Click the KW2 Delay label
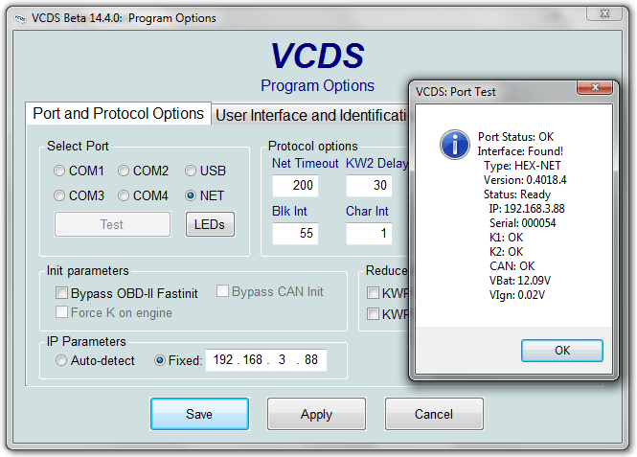This screenshot has height=457, width=637. click(377, 163)
